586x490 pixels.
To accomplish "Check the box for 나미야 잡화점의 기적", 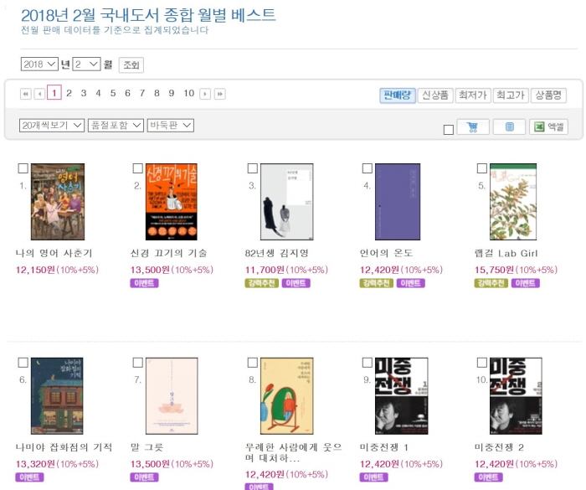I will click(23, 363).
